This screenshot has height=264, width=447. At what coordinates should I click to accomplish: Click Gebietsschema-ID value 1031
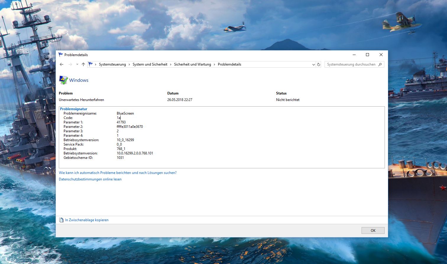click(120, 158)
